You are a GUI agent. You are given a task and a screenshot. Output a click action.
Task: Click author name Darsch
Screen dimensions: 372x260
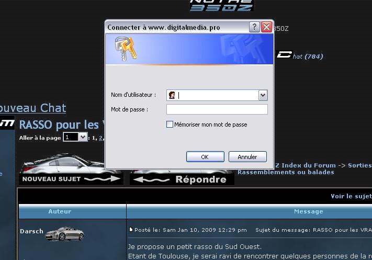pos(31,231)
